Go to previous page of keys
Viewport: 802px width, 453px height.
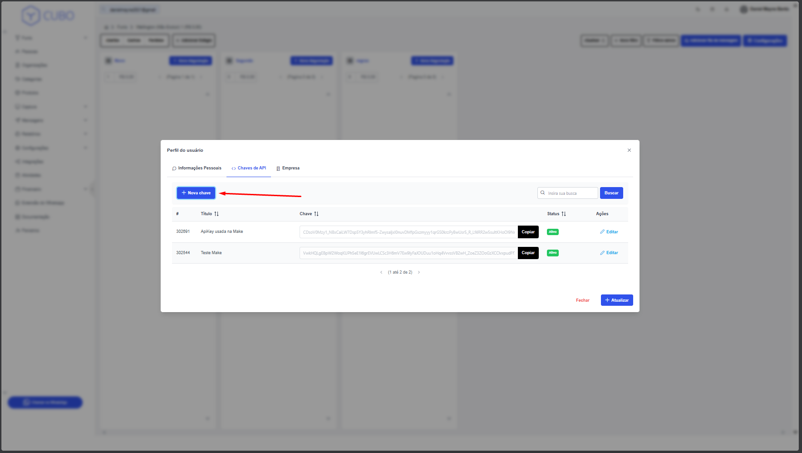[381, 272]
